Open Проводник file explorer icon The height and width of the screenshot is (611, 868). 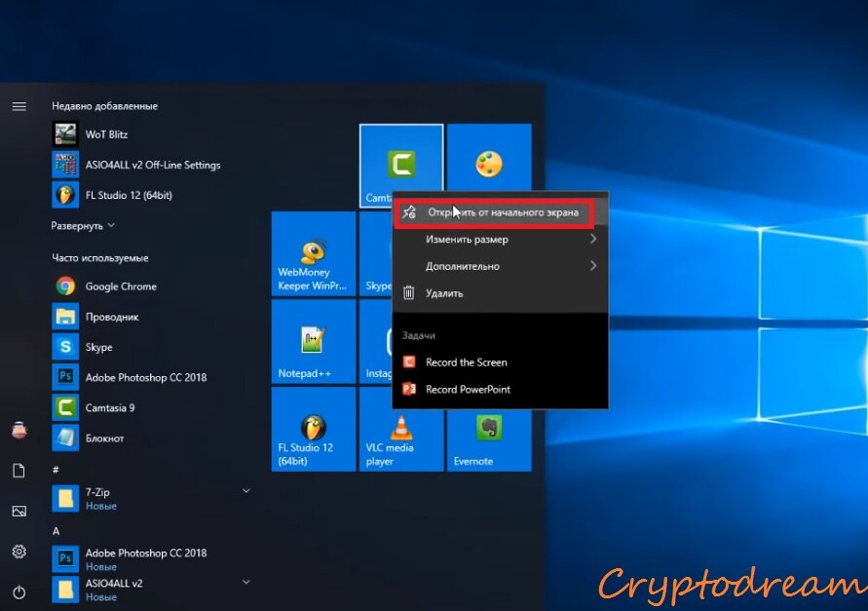[x=65, y=317]
